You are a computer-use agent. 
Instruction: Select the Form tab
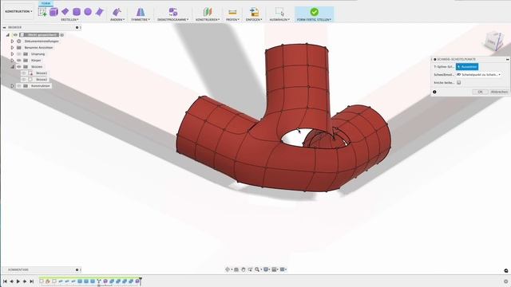[46, 3]
